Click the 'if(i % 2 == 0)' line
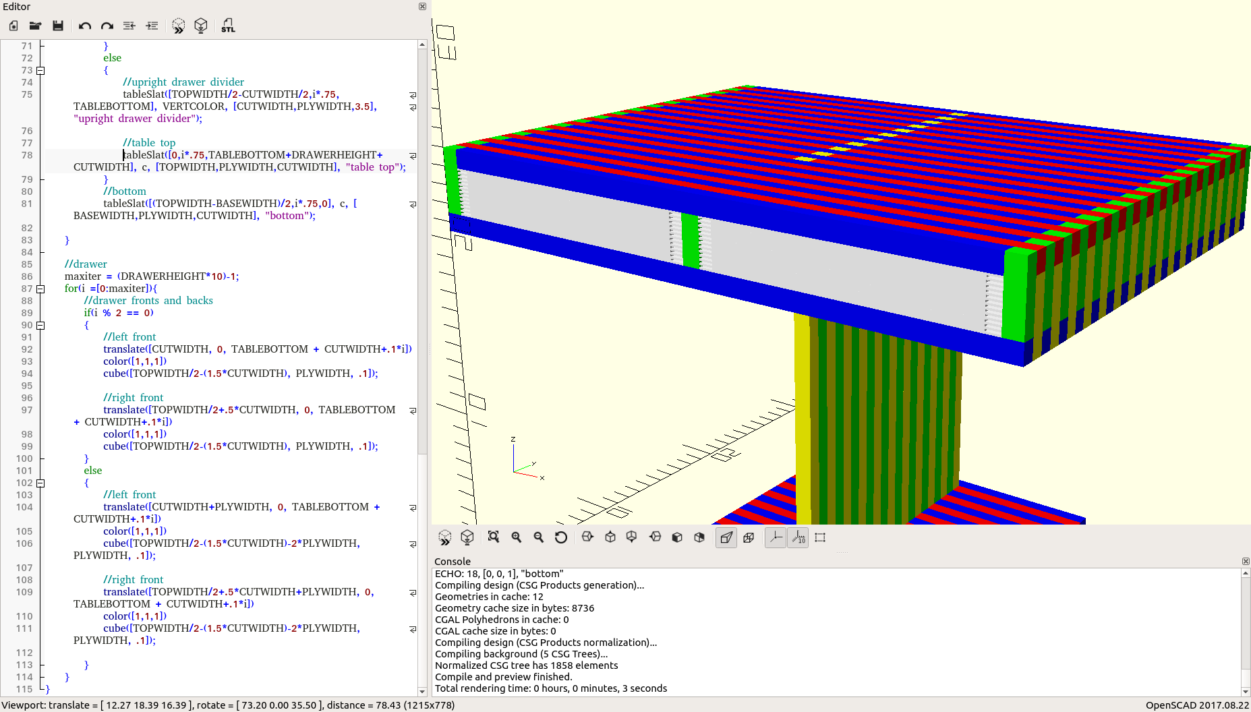Image resolution: width=1251 pixels, height=712 pixels. coord(119,313)
